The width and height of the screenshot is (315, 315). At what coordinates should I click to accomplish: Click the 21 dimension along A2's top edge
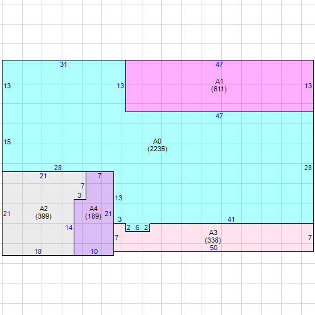tap(43, 176)
